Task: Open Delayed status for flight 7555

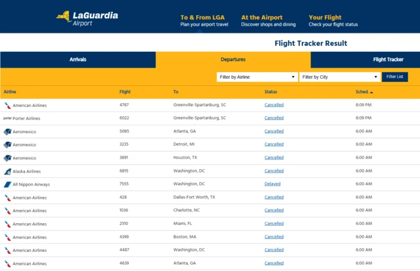Action: pyautogui.click(x=272, y=184)
